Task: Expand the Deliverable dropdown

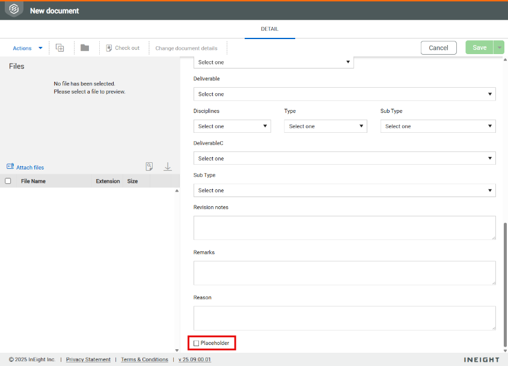Action: (344, 94)
